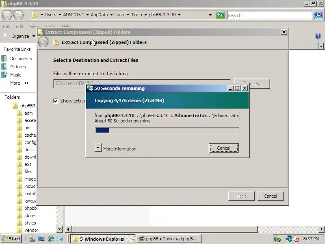Click the Explorer back navigation button

(x=7, y=15)
